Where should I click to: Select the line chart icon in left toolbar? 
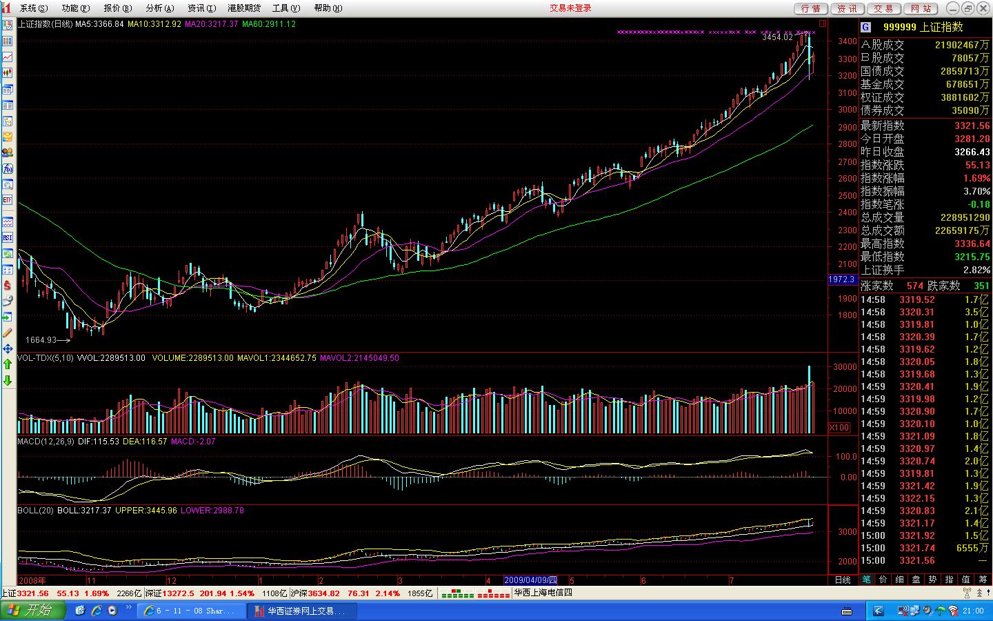(8, 58)
